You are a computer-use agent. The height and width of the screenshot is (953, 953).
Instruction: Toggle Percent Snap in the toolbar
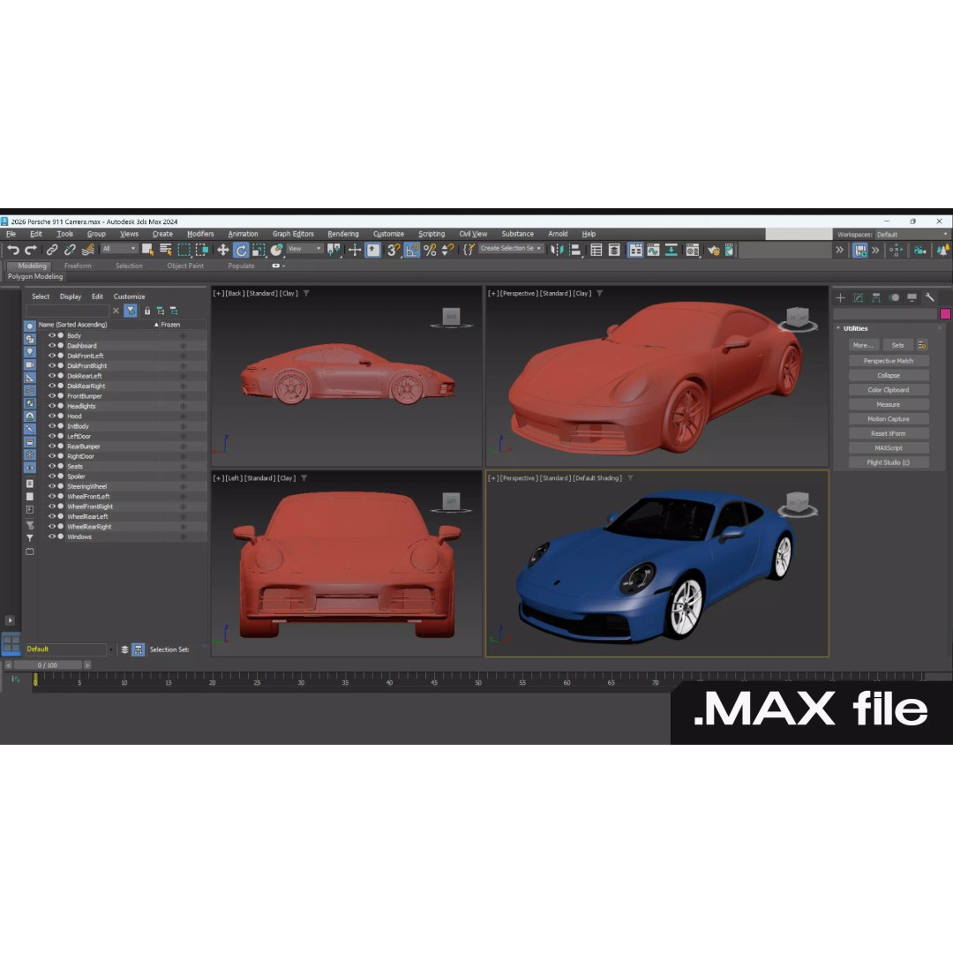click(x=430, y=250)
